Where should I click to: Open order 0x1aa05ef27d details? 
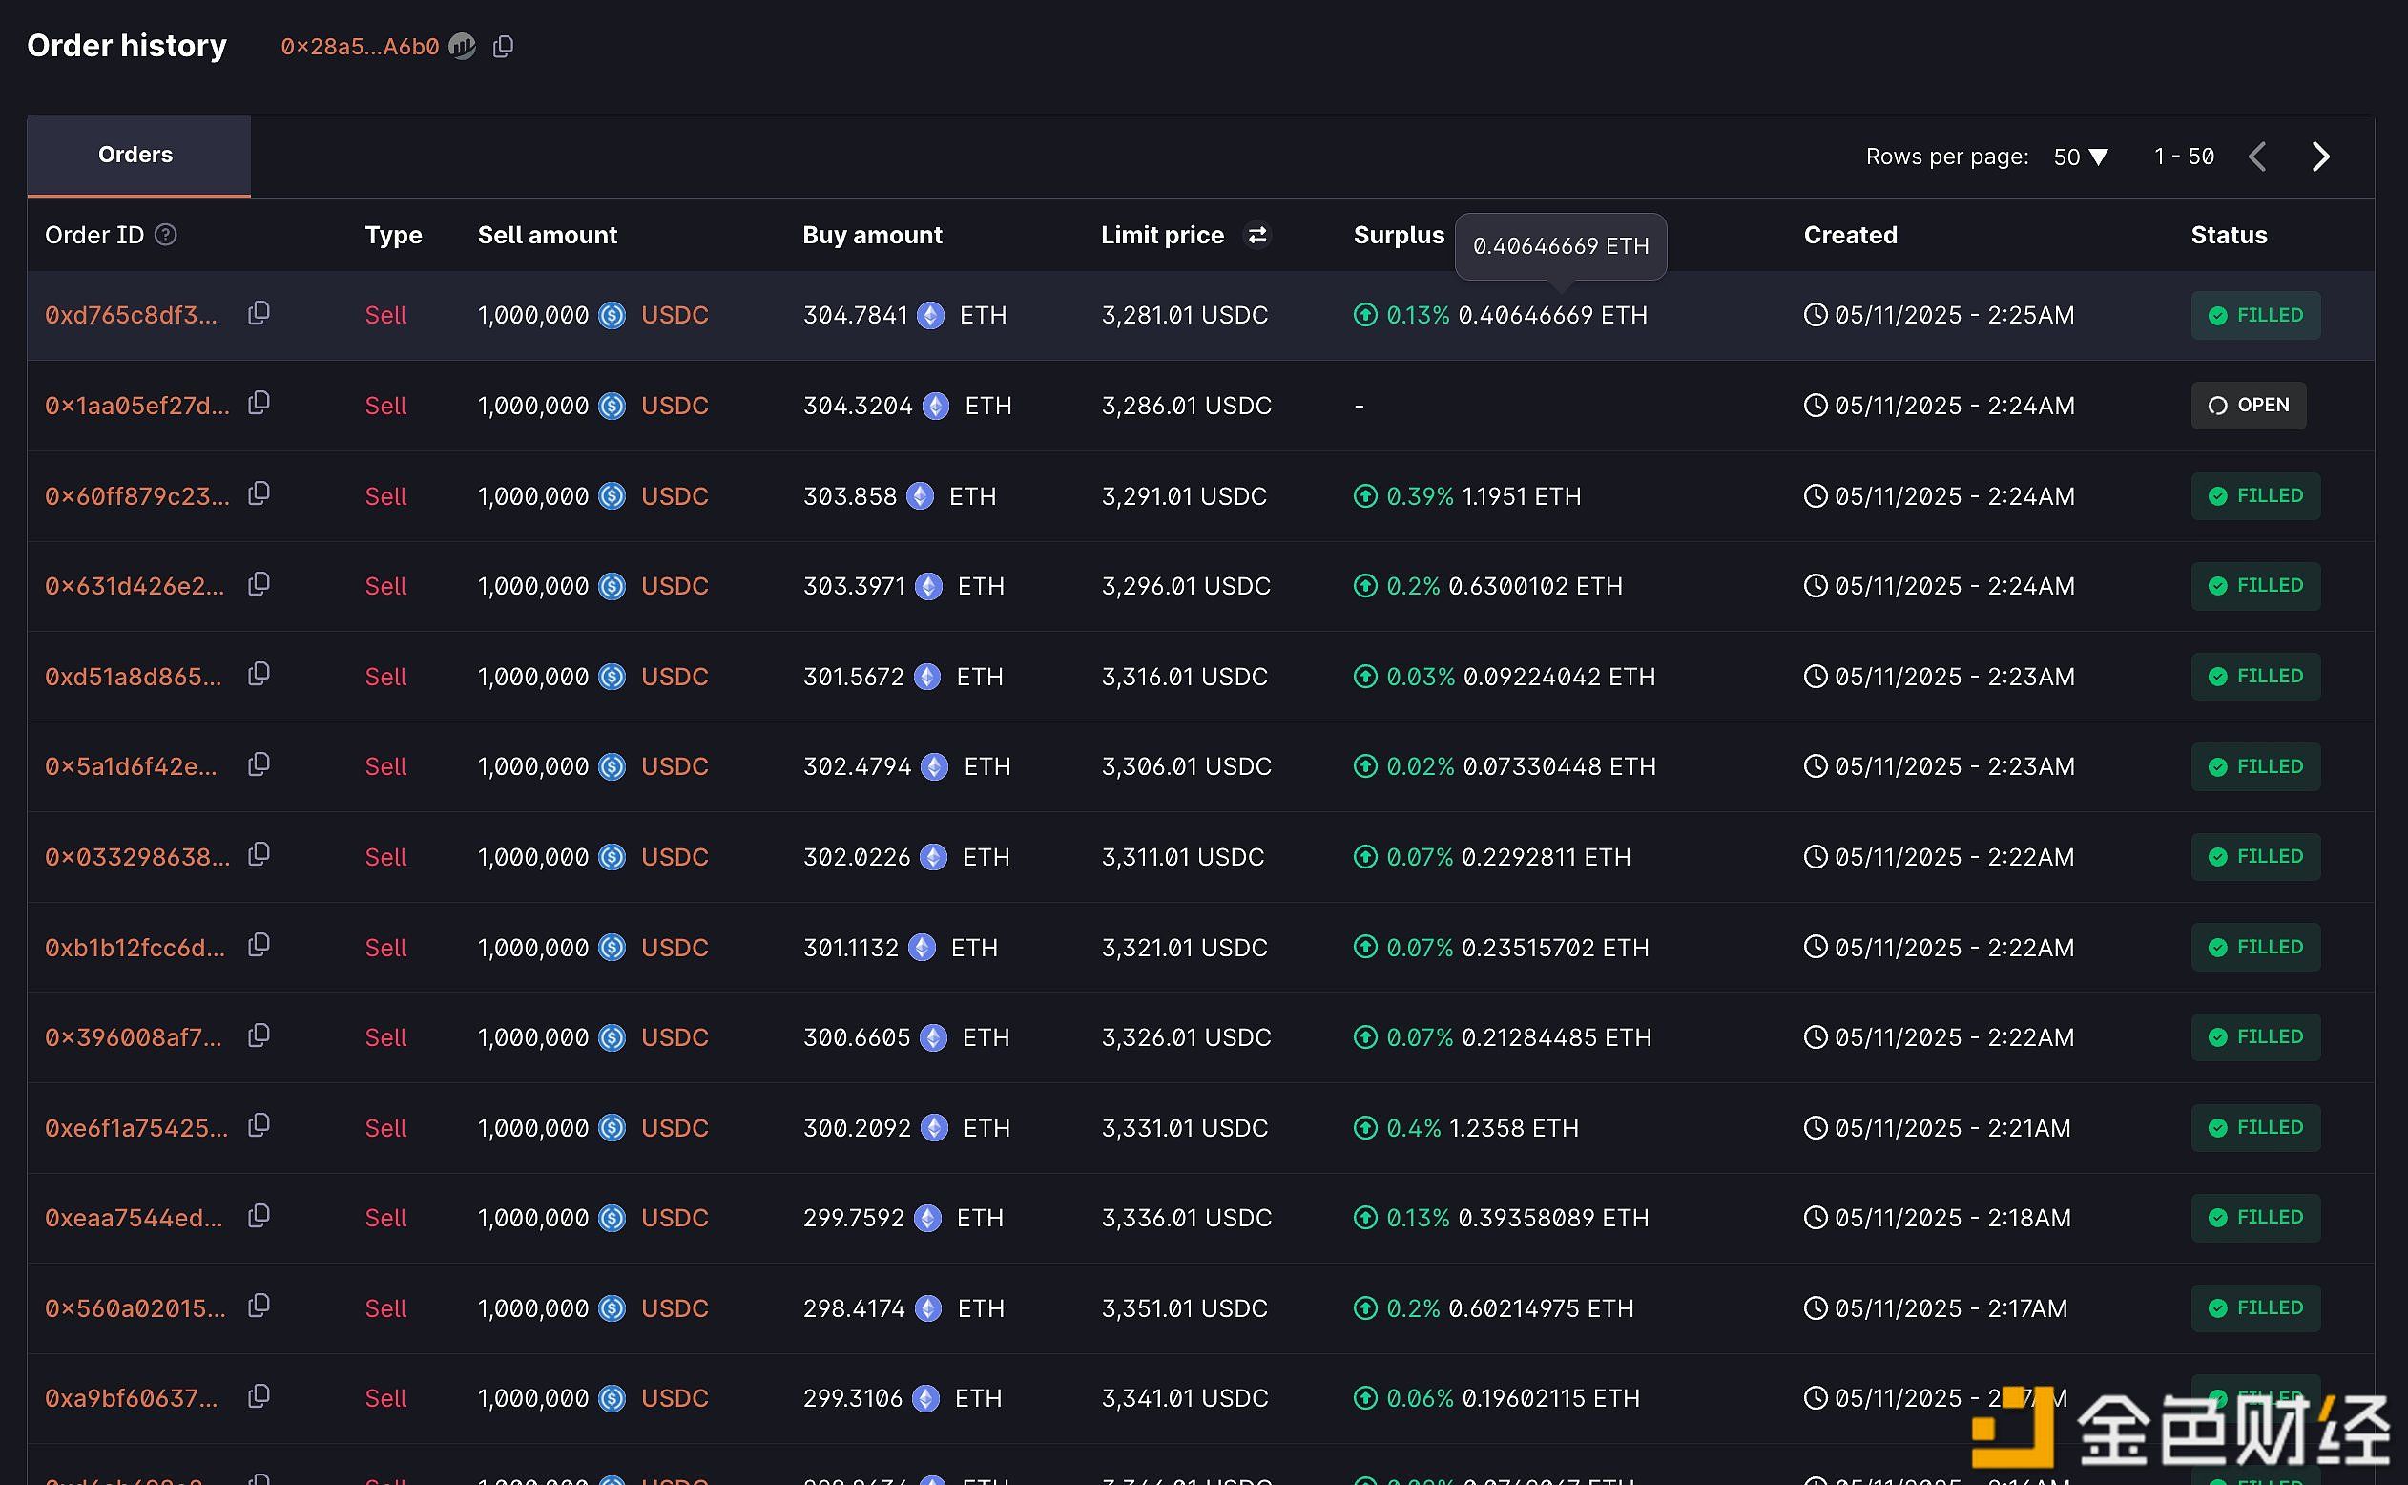(135, 405)
